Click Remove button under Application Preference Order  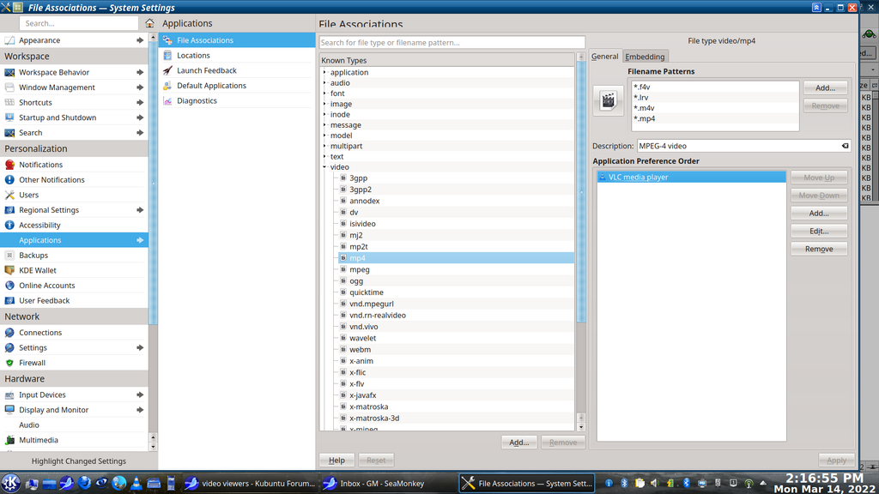click(819, 250)
